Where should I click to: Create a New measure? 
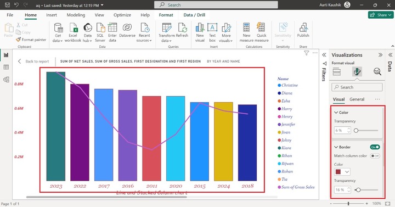tap(246, 32)
